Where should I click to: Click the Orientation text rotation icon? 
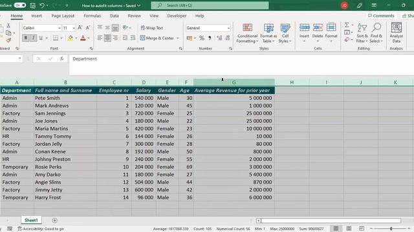125,28
